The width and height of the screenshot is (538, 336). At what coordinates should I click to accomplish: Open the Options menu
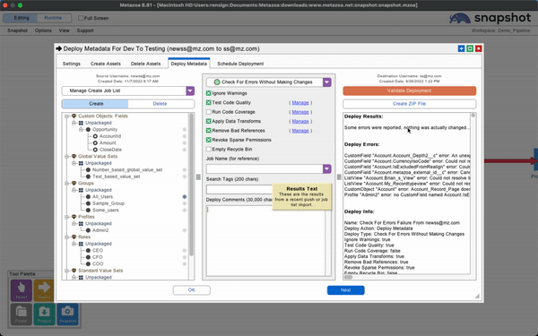pos(43,30)
